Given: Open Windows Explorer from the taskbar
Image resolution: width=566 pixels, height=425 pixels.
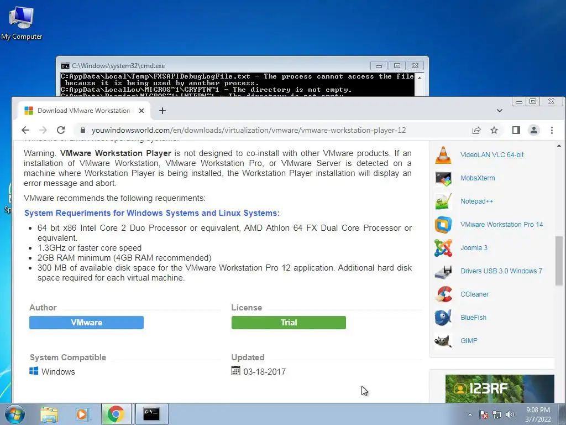Looking at the screenshot, I should [x=49, y=414].
